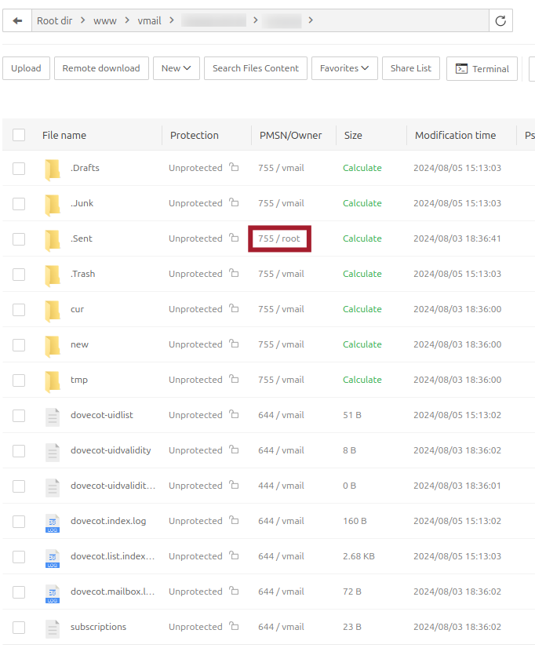535x648 pixels.
Task: Sort by Modification time column header
Action: point(455,135)
